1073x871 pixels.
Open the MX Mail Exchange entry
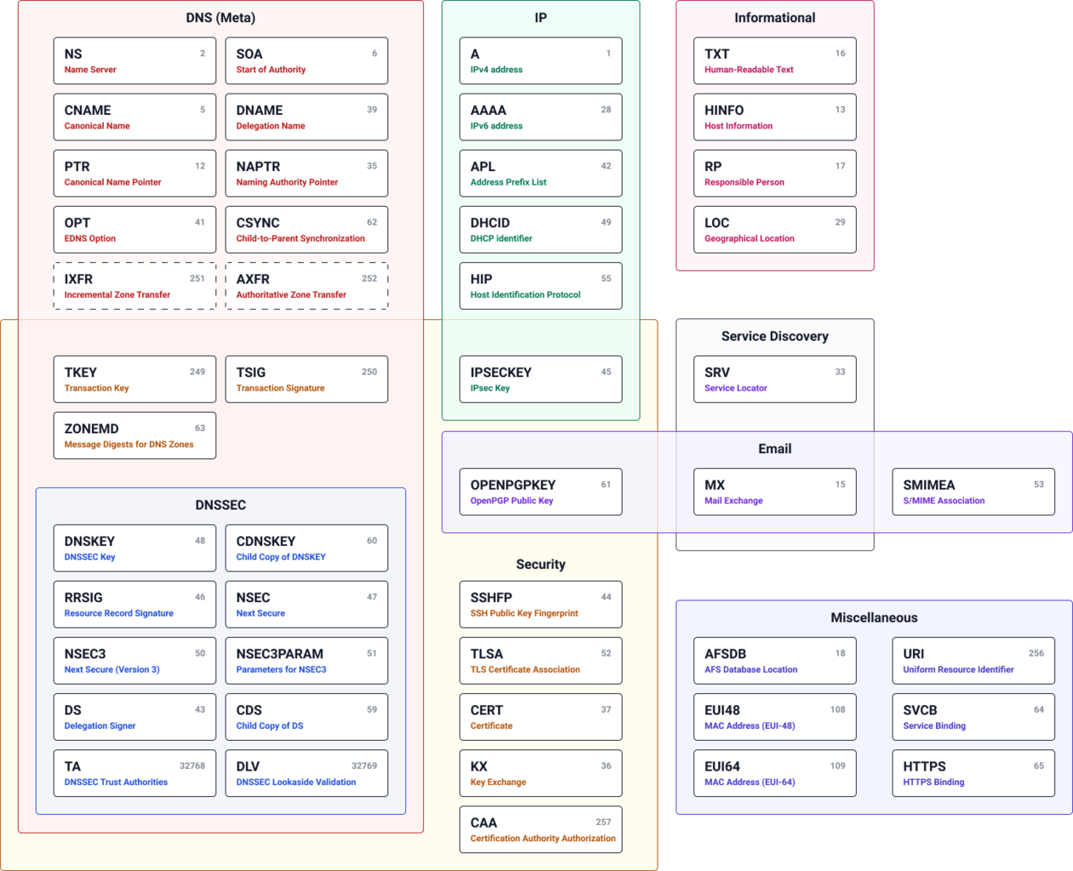point(774,492)
